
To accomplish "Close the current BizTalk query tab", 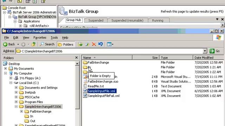I will [222, 19].
